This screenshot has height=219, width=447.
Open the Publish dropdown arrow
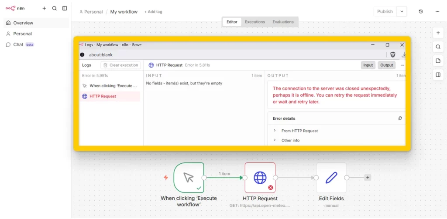402,11
